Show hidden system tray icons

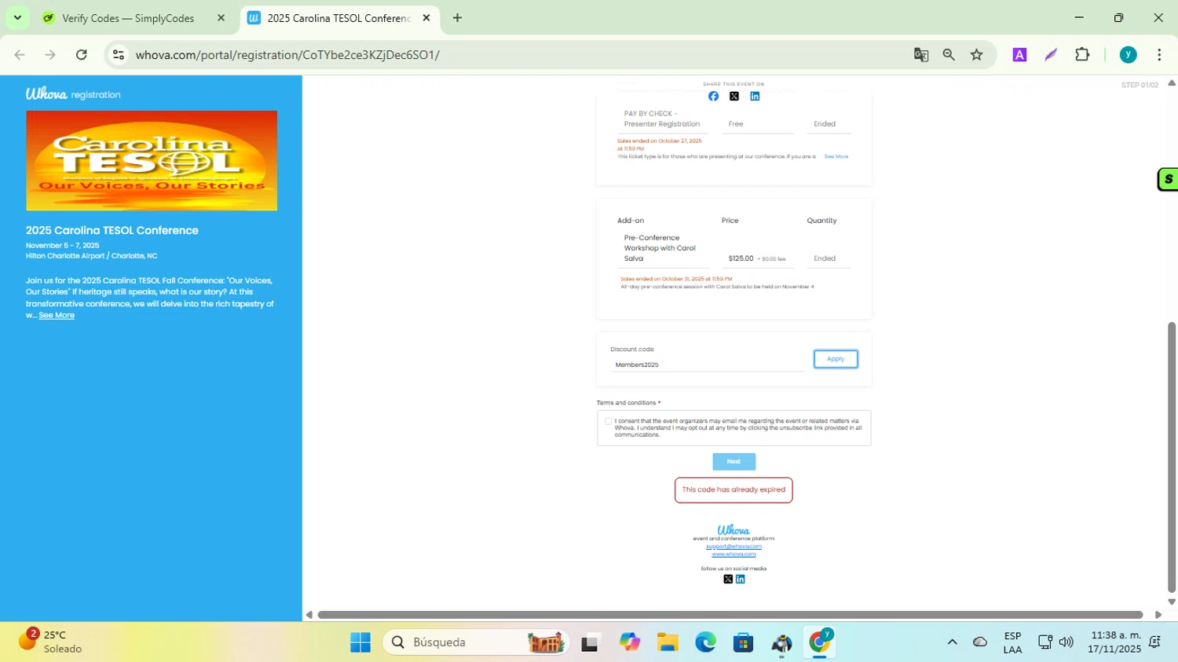click(952, 642)
